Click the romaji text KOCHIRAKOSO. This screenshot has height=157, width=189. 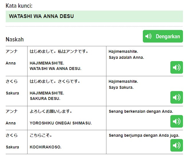pos(45,147)
